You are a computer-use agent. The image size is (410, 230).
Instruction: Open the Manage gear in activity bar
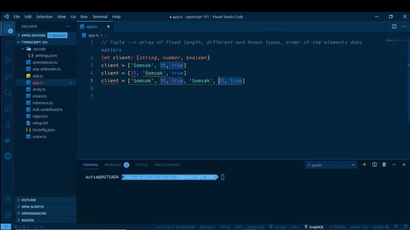[x=8, y=215]
